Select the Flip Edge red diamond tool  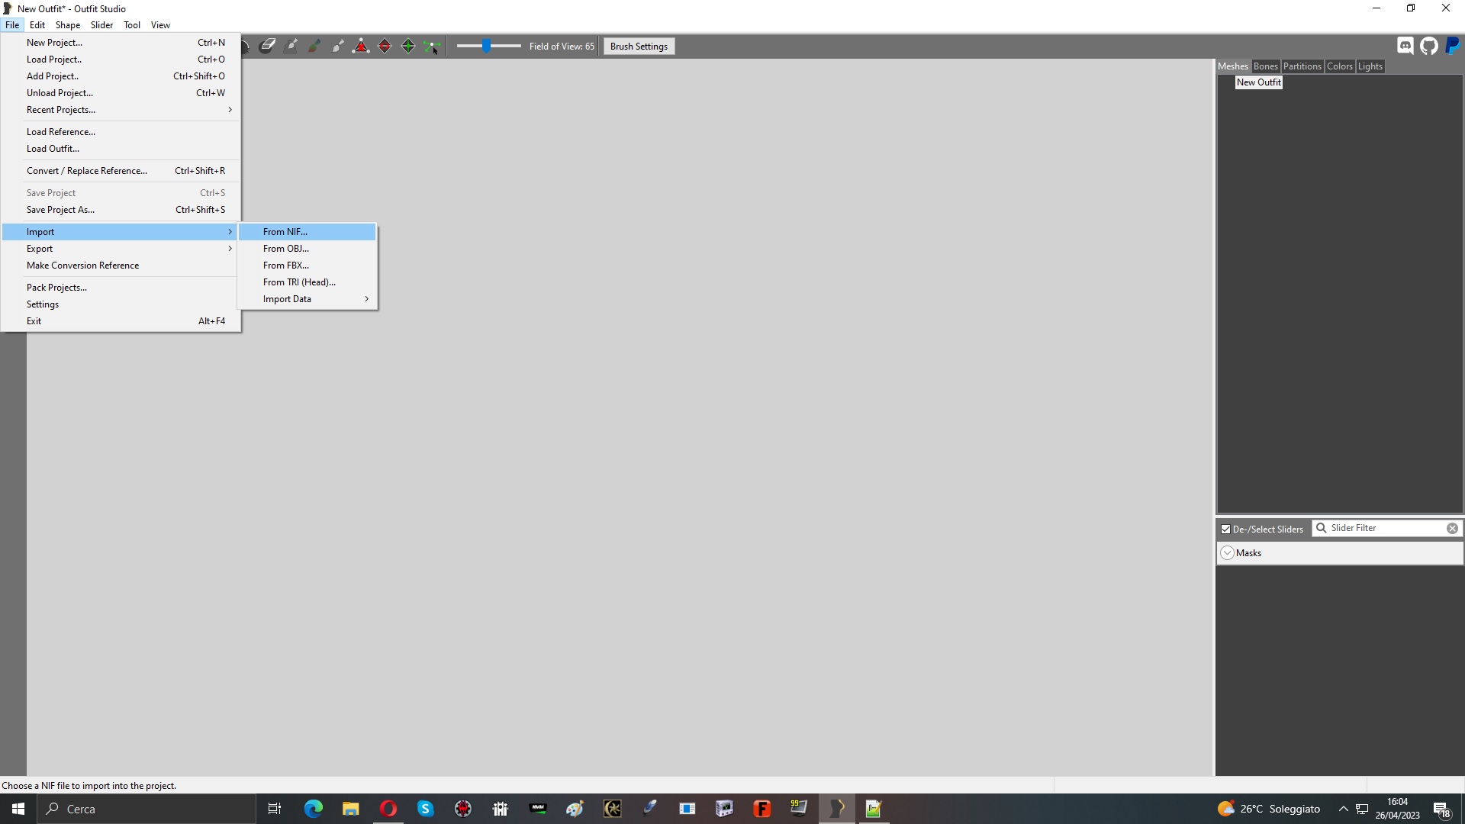point(385,47)
